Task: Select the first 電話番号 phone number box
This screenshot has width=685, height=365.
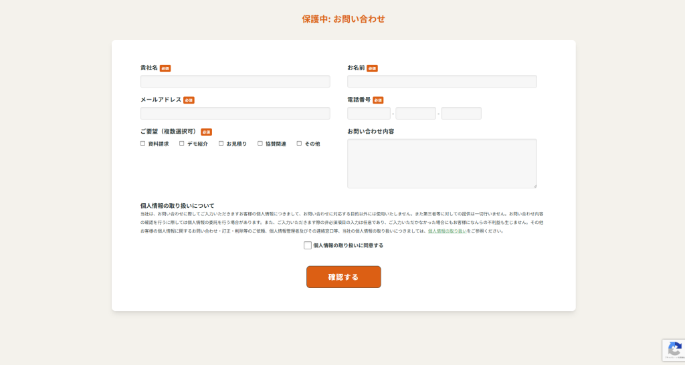Action: tap(369, 114)
